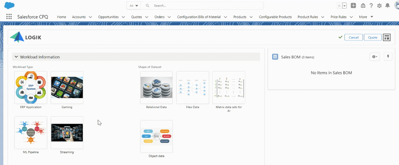
Task: Open the notifications bell
Action: [x=388, y=5]
